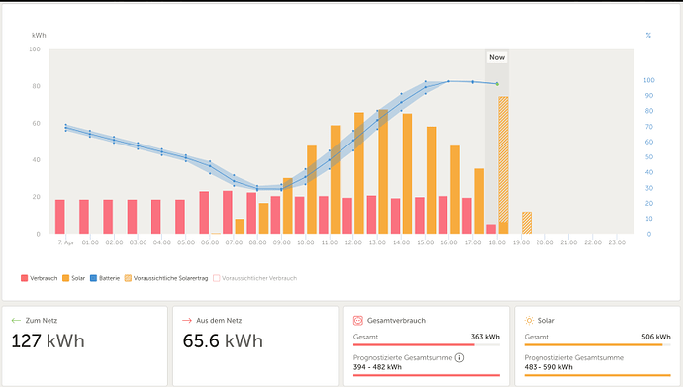Click the 363 kWh Gesamt consumption value
Screen dimensions: 683x387
click(x=485, y=337)
